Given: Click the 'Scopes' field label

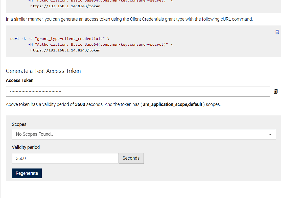Looking at the screenshot, I should coord(19,124).
